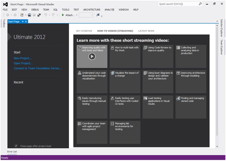Image resolution: width=226 pixels, height=161 pixels.
Task: Click the pin icon on Start Page tab
Action: coord(22,22)
